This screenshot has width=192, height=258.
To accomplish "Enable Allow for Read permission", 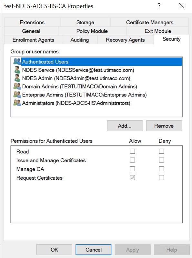I will point(133,151).
